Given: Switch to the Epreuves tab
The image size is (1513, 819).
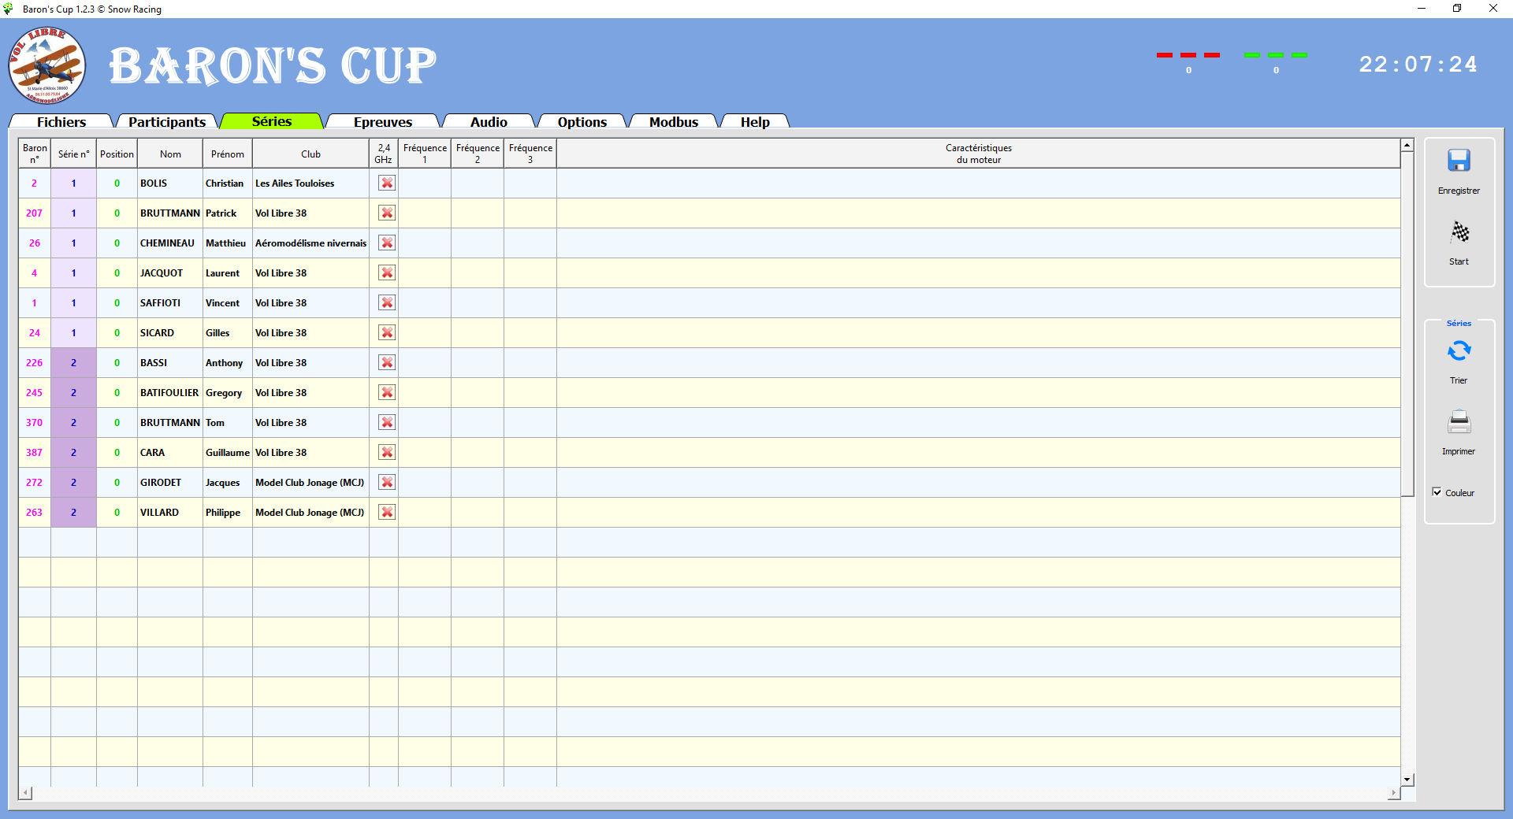Looking at the screenshot, I should coord(383,122).
